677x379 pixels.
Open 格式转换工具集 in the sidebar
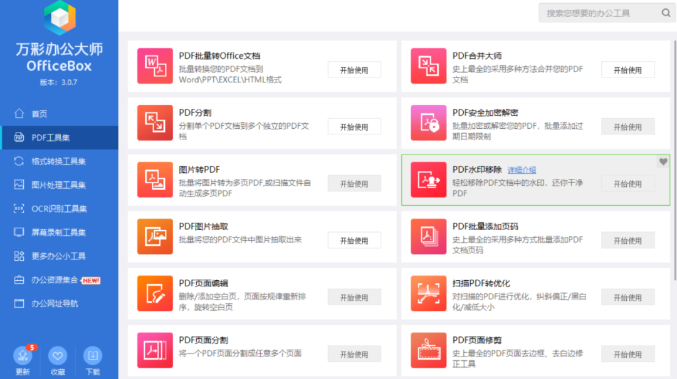coord(60,161)
